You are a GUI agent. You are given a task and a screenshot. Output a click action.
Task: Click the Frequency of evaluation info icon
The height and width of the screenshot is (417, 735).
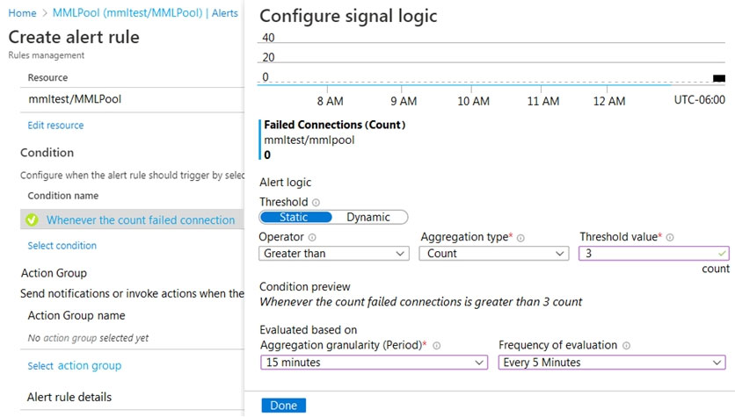point(626,345)
